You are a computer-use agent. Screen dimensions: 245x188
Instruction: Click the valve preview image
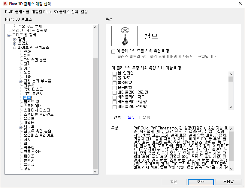(x=124, y=36)
